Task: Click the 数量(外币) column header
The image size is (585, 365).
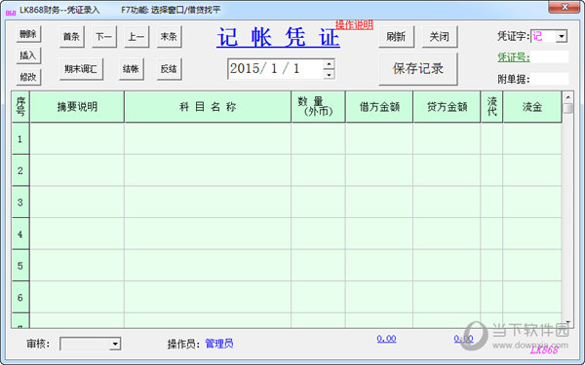Action: pyautogui.click(x=318, y=107)
